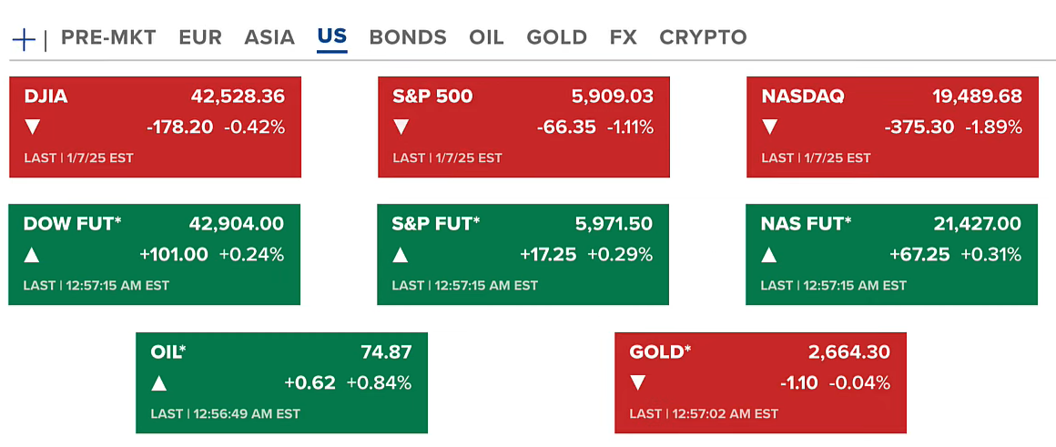Image resolution: width=1056 pixels, height=447 pixels.
Task: Click the NAS FUT up arrow
Action: (769, 255)
